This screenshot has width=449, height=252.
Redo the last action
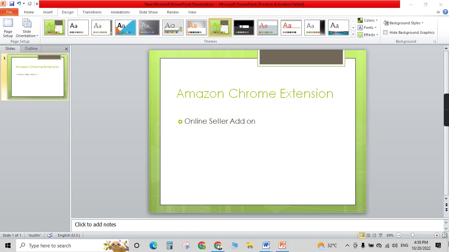[x=30, y=4]
